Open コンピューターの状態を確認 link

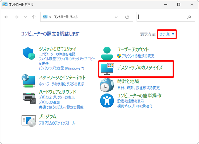[57, 54]
